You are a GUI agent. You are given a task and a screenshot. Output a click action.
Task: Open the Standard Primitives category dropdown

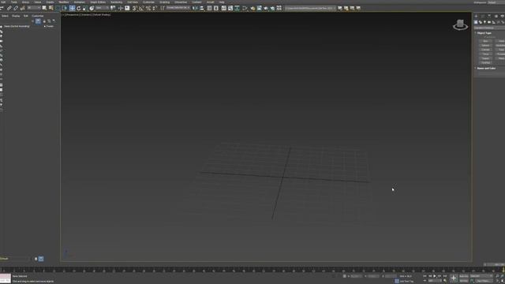click(489, 28)
